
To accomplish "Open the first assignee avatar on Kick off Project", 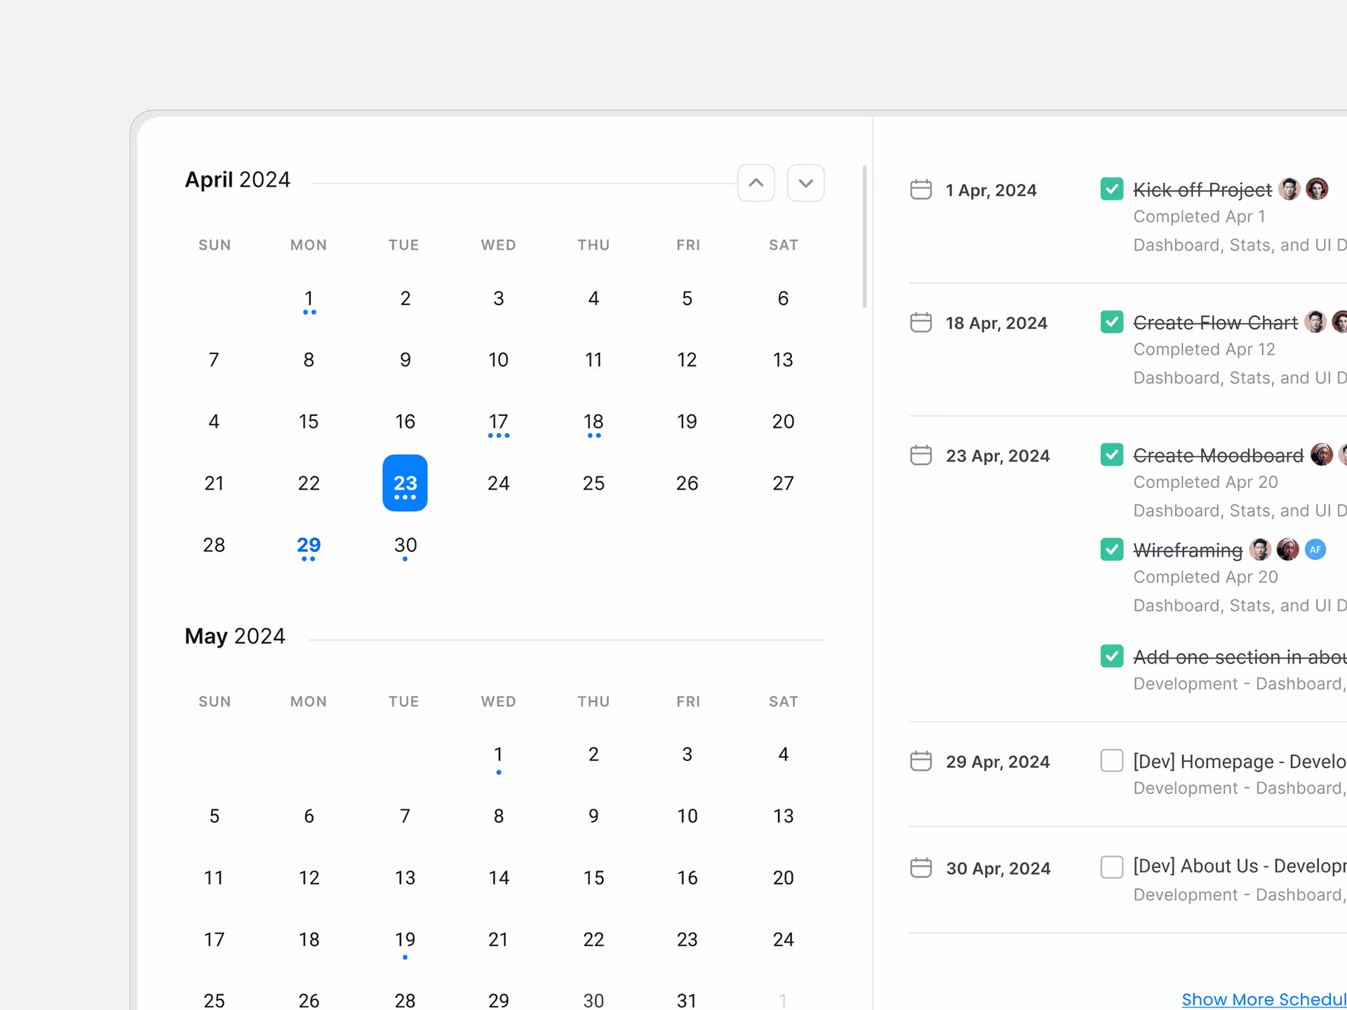I will click(x=1290, y=189).
